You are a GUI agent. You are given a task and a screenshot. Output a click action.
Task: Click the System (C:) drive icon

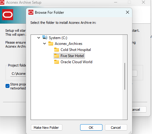click(45, 38)
